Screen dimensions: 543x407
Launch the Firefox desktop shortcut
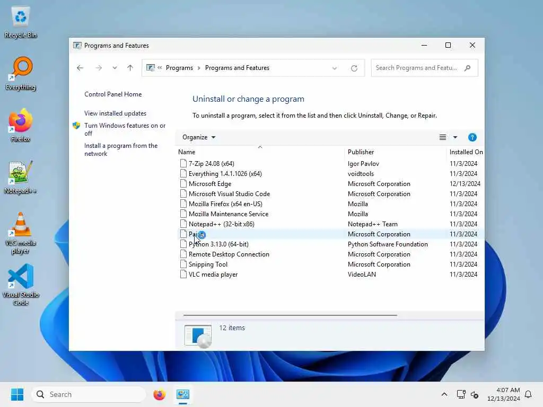[21, 126]
